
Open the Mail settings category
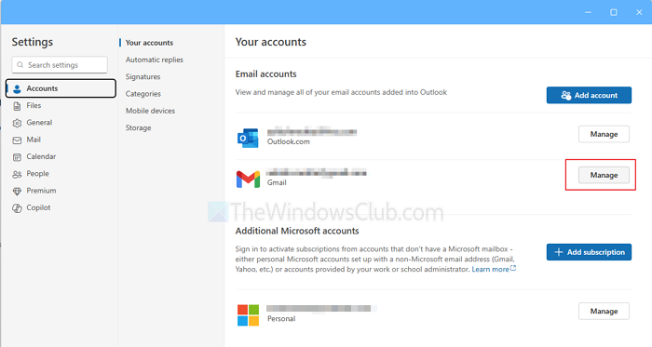(61, 140)
